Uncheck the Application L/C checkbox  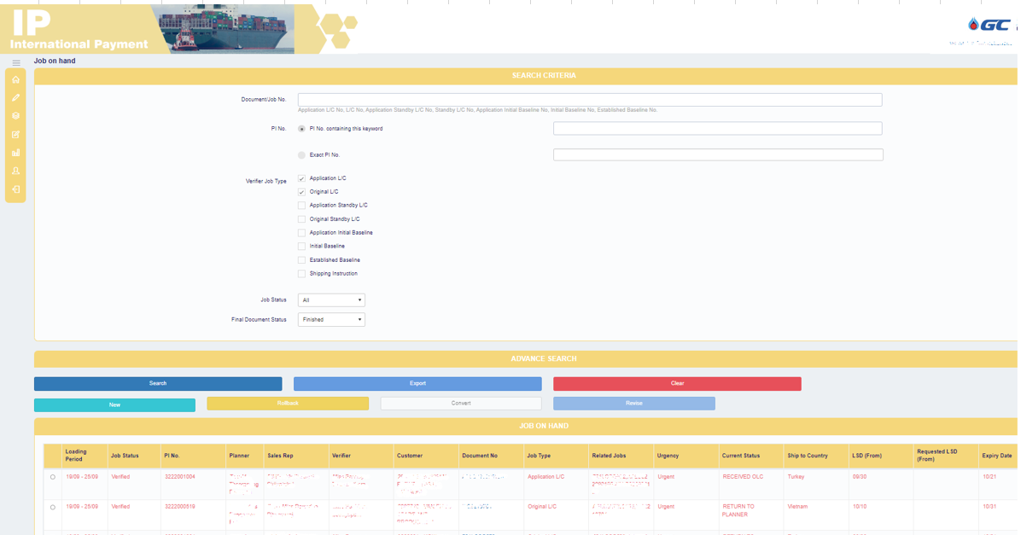click(301, 178)
